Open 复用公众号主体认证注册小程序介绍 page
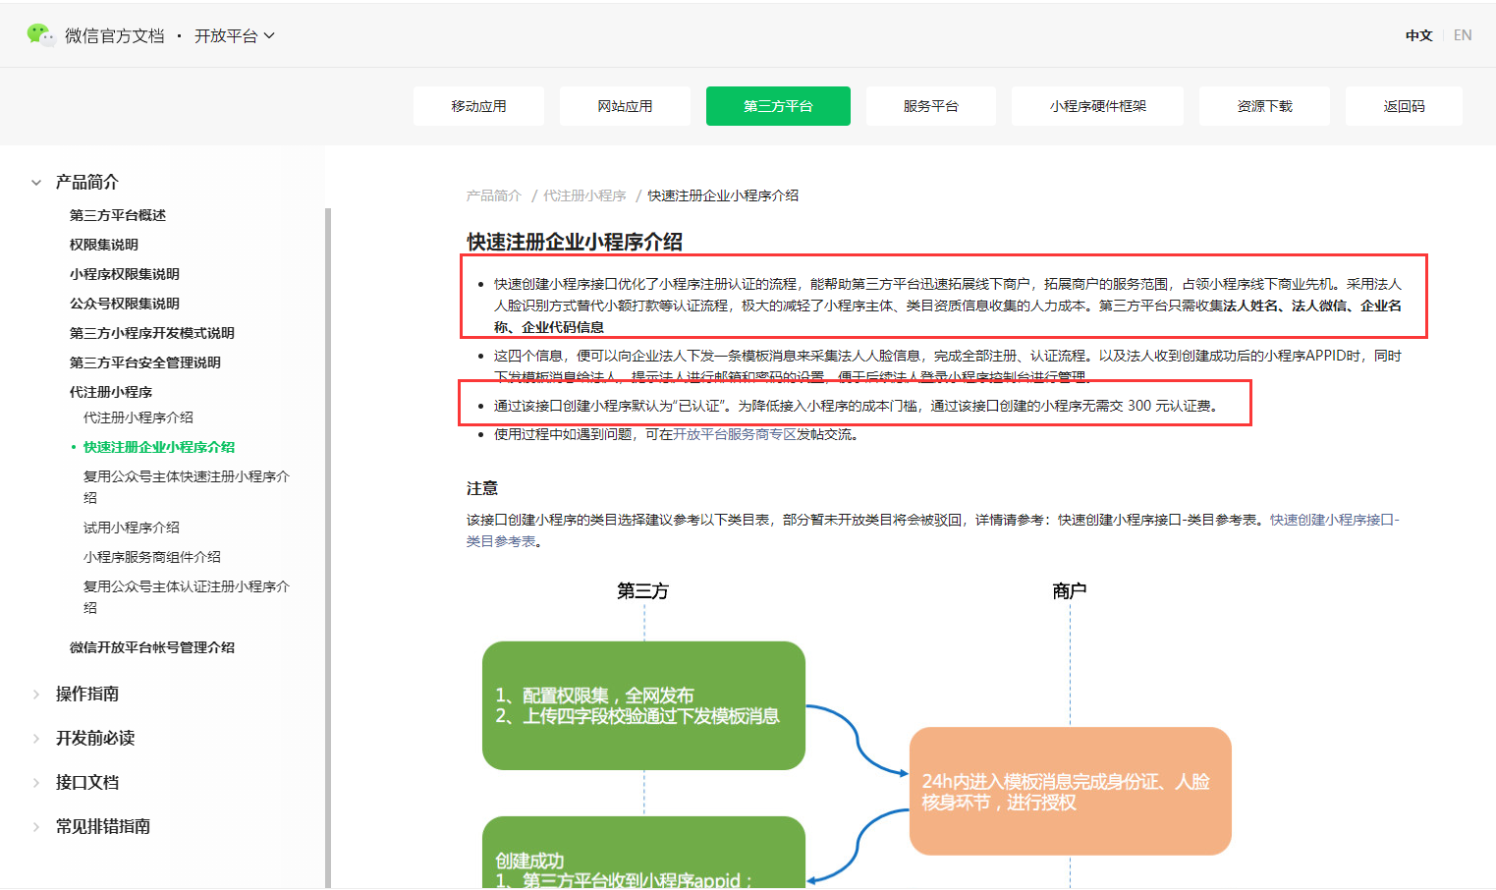 point(187,597)
